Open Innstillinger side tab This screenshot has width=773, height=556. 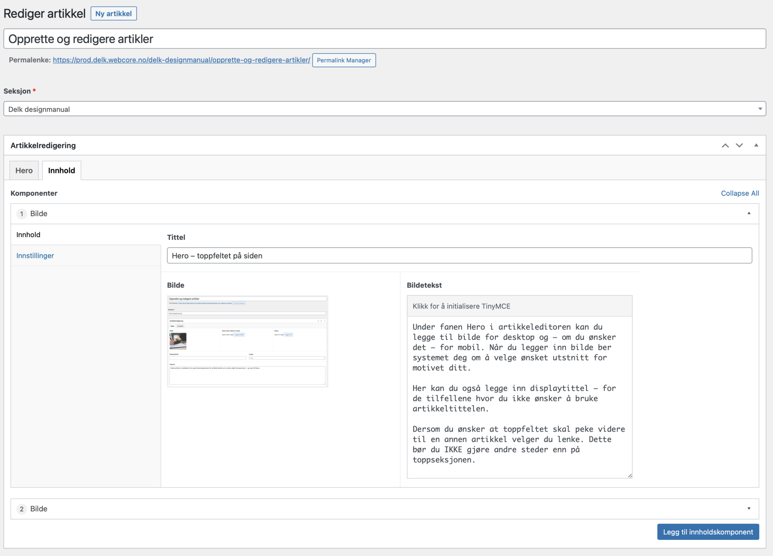(35, 256)
